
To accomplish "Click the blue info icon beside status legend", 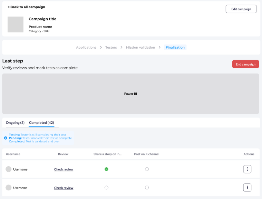I will click(6, 138).
